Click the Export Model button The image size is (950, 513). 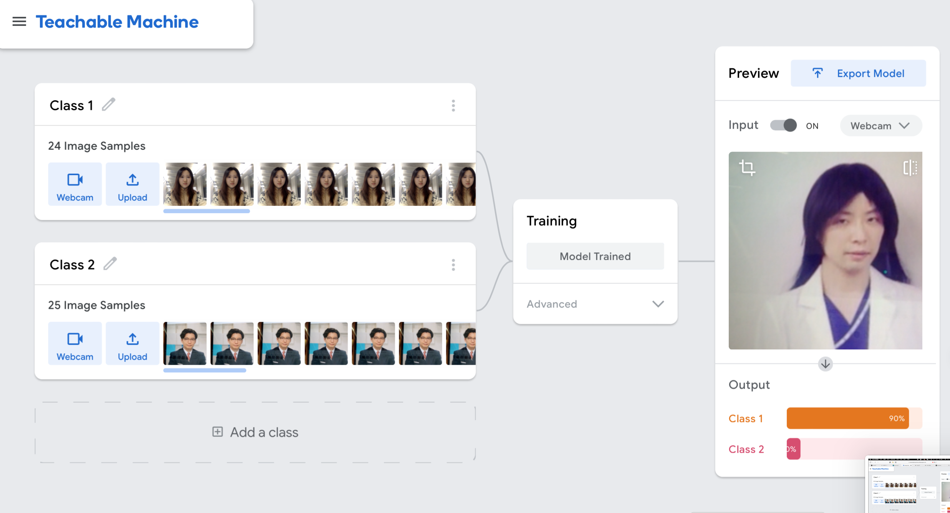click(x=858, y=73)
